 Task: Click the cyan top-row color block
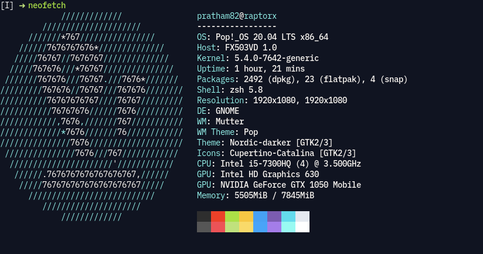[x=288, y=216]
